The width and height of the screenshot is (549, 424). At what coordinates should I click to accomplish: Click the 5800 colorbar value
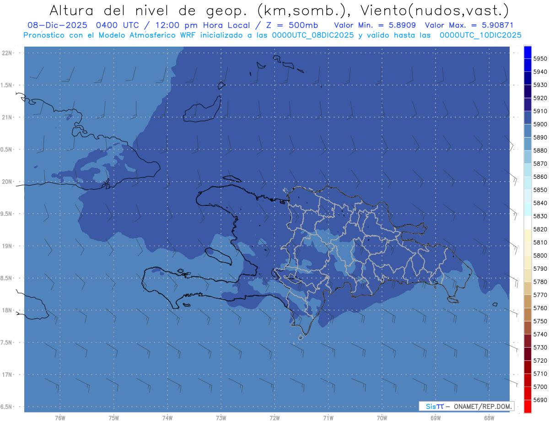pyautogui.click(x=540, y=255)
